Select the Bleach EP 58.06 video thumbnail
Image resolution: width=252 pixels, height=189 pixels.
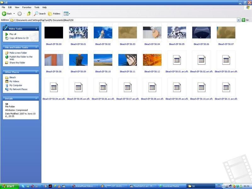coord(201,33)
